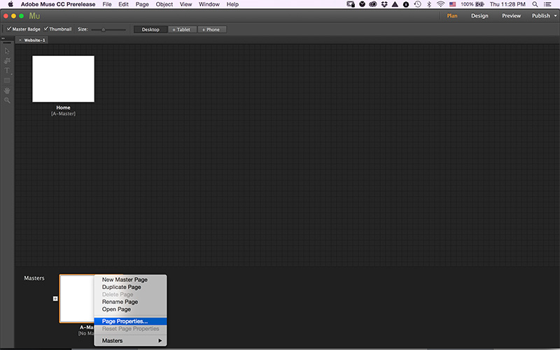Uncheck the Thumbnail checkbox
This screenshot has height=350, width=560.
pyautogui.click(x=46, y=29)
